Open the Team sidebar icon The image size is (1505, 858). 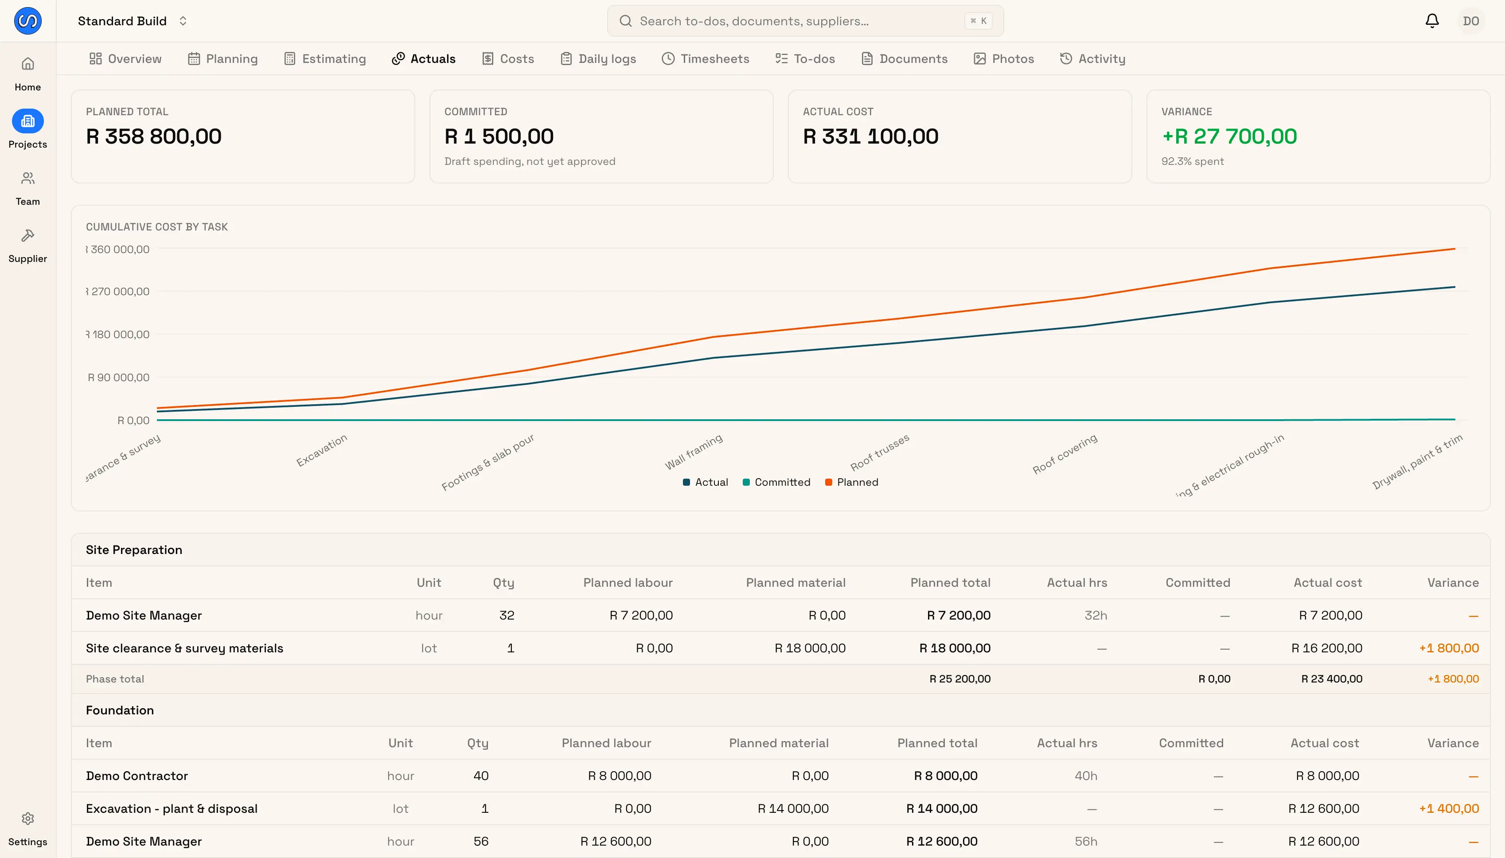pos(27,178)
